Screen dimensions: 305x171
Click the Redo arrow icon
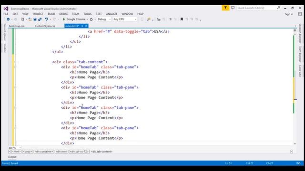coord(54,19)
